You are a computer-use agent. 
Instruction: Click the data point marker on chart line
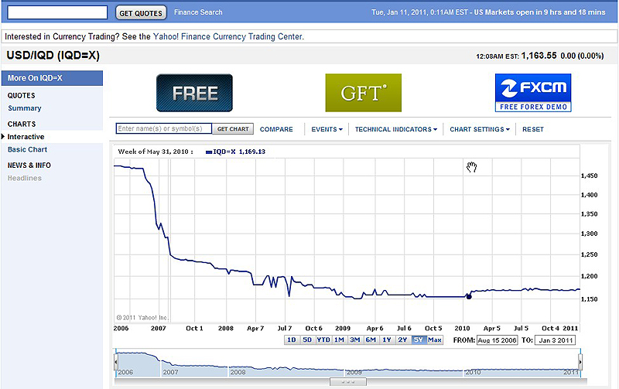tap(469, 296)
